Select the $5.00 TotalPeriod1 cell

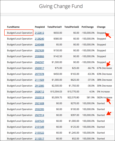tap(59, 45)
